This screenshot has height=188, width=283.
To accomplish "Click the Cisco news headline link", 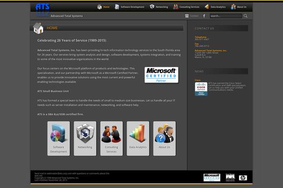I will point(198,80).
